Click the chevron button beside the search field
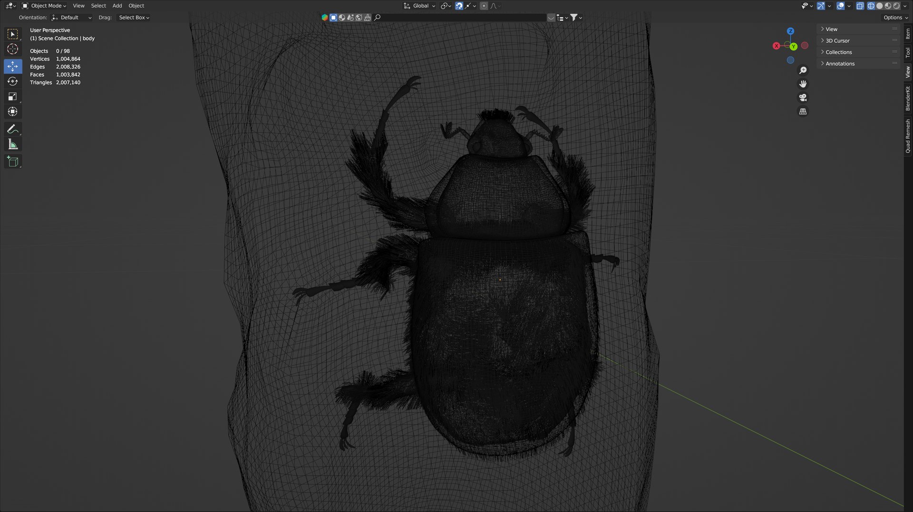The width and height of the screenshot is (913, 512). 551,18
